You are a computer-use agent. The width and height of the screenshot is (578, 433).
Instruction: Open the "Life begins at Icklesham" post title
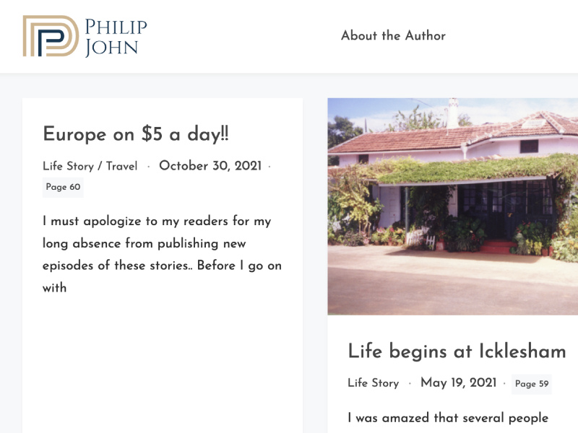(x=457, y=351)
